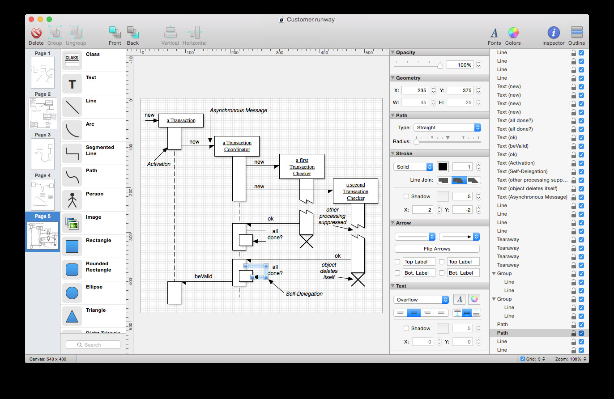Collapse the Opacity section
This screenshot has width=614, height=399.
(393, 52)
